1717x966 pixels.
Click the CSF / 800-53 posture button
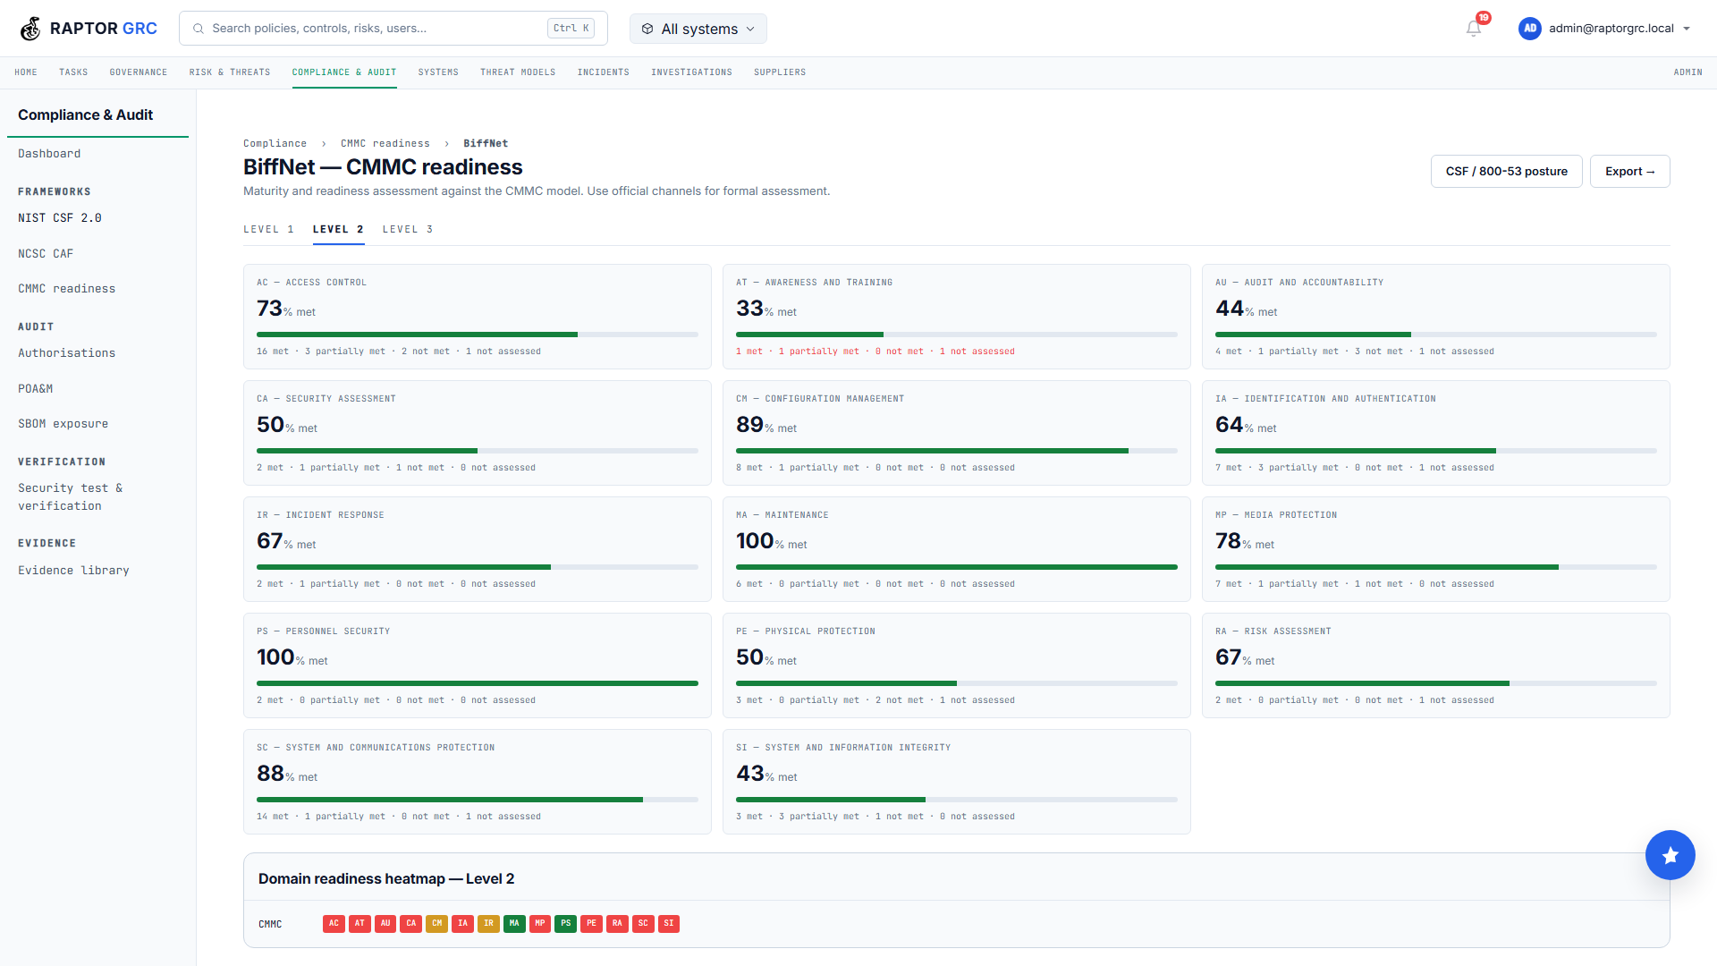coord(1507,172)
